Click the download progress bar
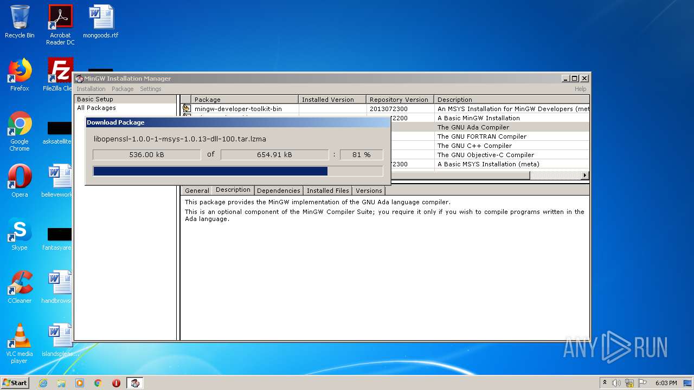Viewport: 694px width, 390px height. [238, 171]
